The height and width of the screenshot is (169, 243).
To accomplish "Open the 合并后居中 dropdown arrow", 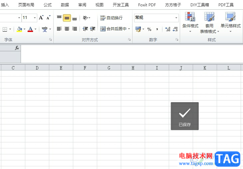I will pyautogui.click(x=129, y=29).
